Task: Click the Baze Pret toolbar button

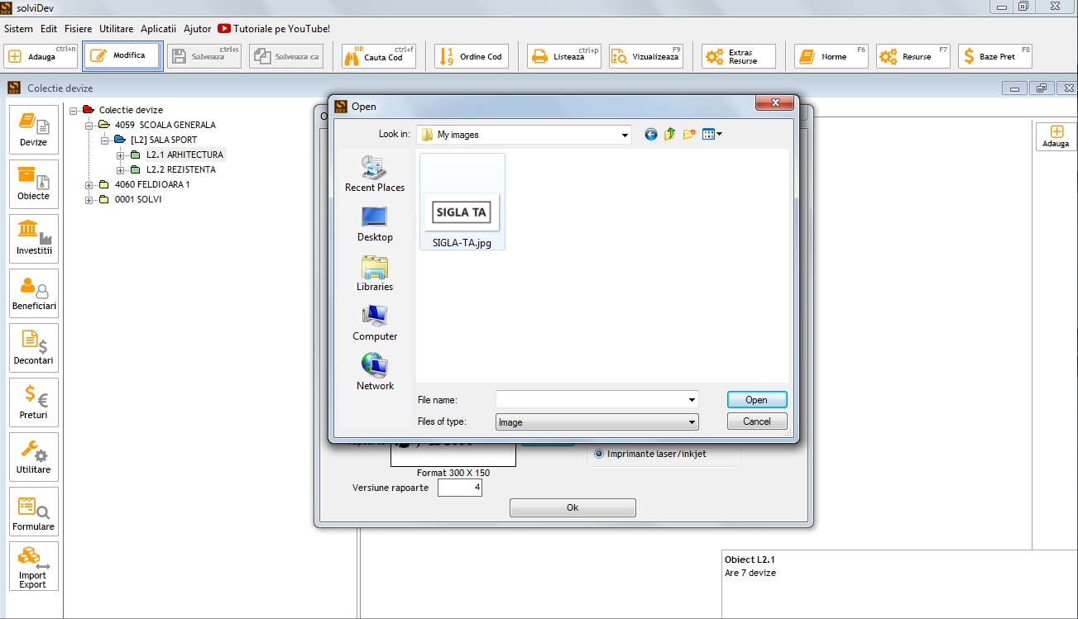Action: pyautogui.click(x=994, y=57)
